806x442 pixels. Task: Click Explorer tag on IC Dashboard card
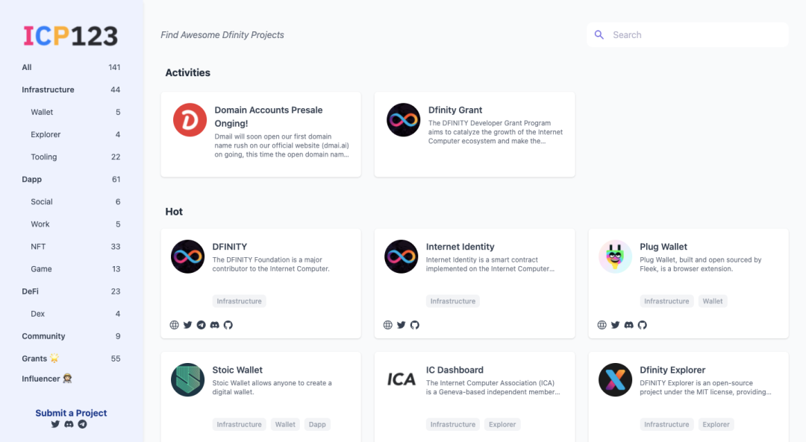[502, 425]
